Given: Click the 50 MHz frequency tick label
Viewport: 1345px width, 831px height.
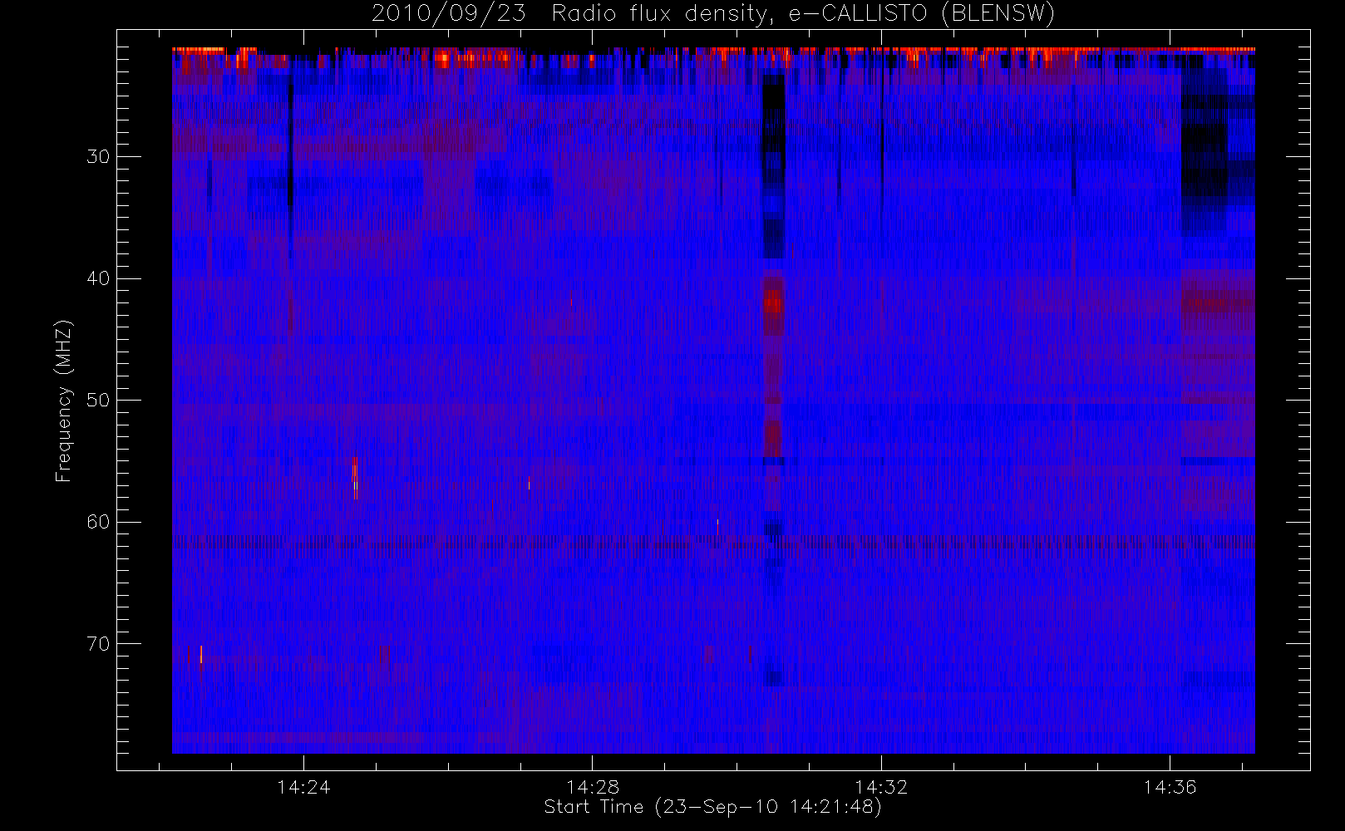Looking at the screenshot, I should (98, 401).
